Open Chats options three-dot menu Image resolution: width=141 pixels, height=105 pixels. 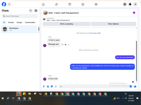(31, 10)
